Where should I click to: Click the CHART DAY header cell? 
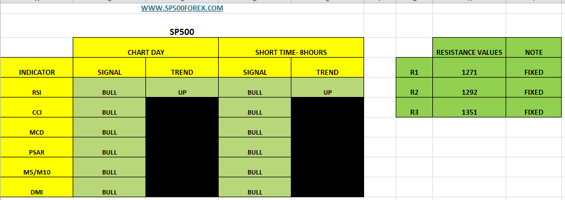coord(146,48)
